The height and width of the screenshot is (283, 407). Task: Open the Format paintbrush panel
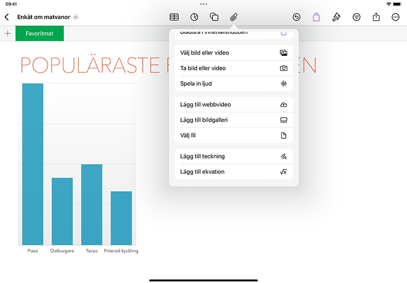pyautogui.click(x=336, y=17)
